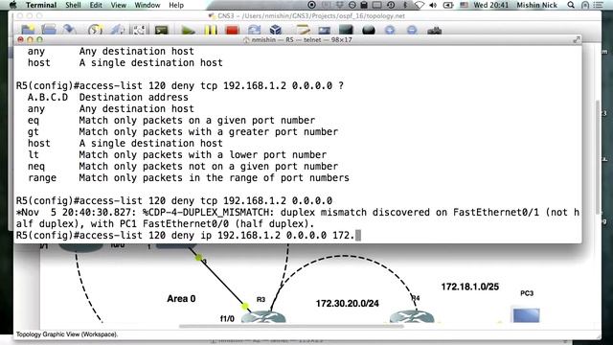Viewport: 613px width, 345px height.
Task: Open the GNS3 snapshot clock icon
Action: [x=95, y=30]
